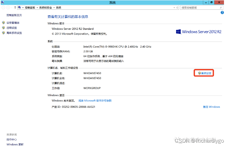Click the shield icon next to Remote Settings
Image resolution: width=229 pixels, height=147 pixels.
point(3,28)
